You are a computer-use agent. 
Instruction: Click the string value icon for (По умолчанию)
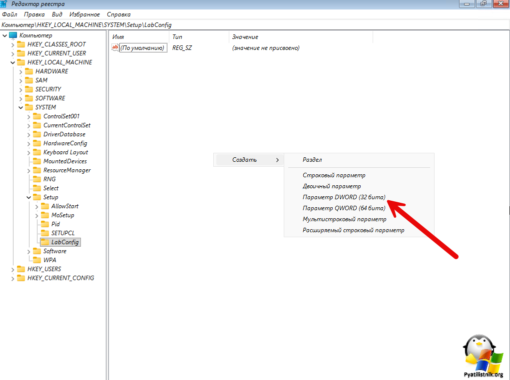tap(115, 48)
